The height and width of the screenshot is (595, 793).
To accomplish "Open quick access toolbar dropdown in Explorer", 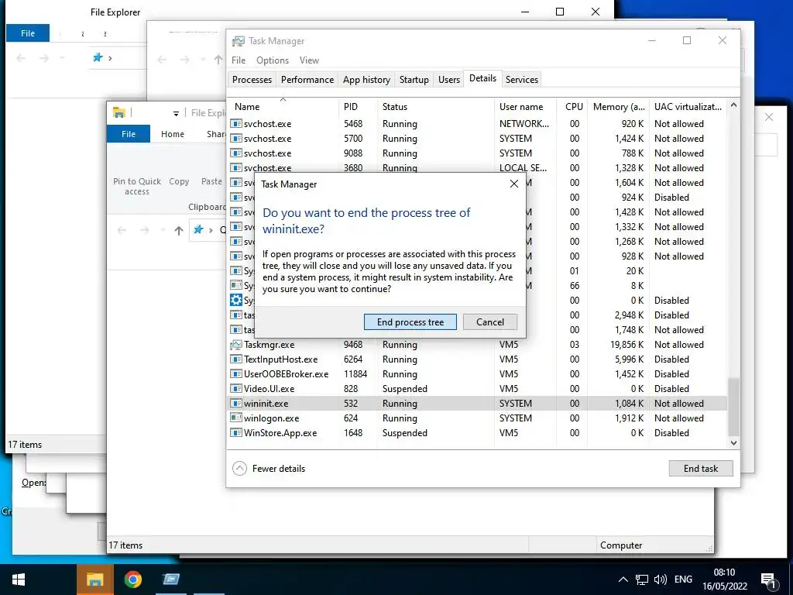I will click(176, 113).
